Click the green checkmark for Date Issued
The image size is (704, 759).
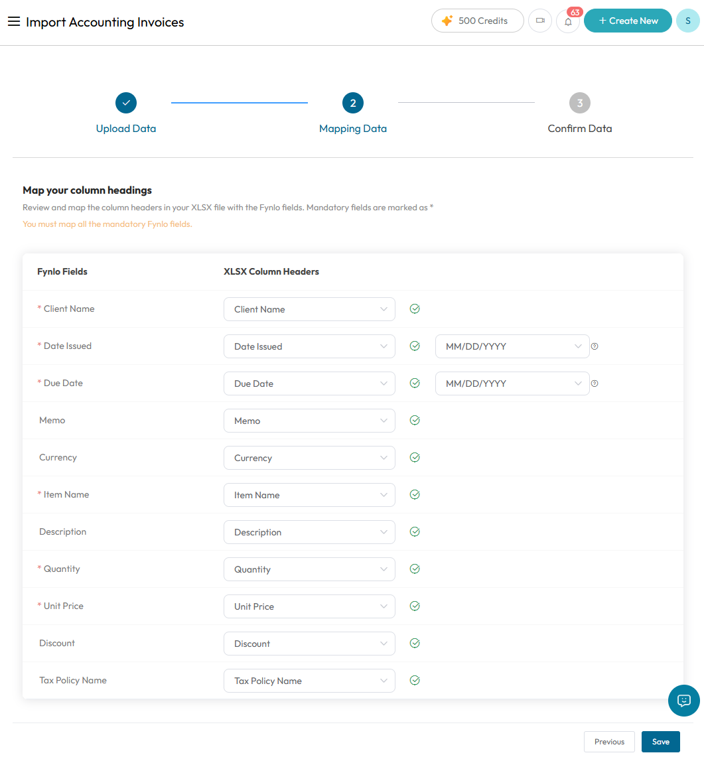415,346
